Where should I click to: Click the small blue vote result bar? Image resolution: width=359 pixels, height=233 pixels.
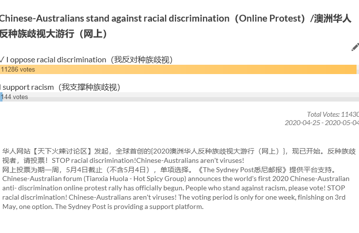[x=1, y=97]
